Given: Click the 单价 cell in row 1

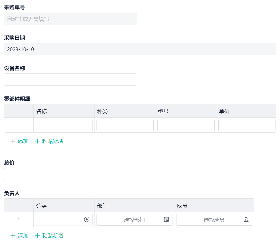Looking at the screenshot, I should (x=247, y=125).
